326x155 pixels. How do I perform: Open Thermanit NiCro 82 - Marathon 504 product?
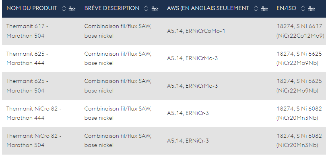34,141
